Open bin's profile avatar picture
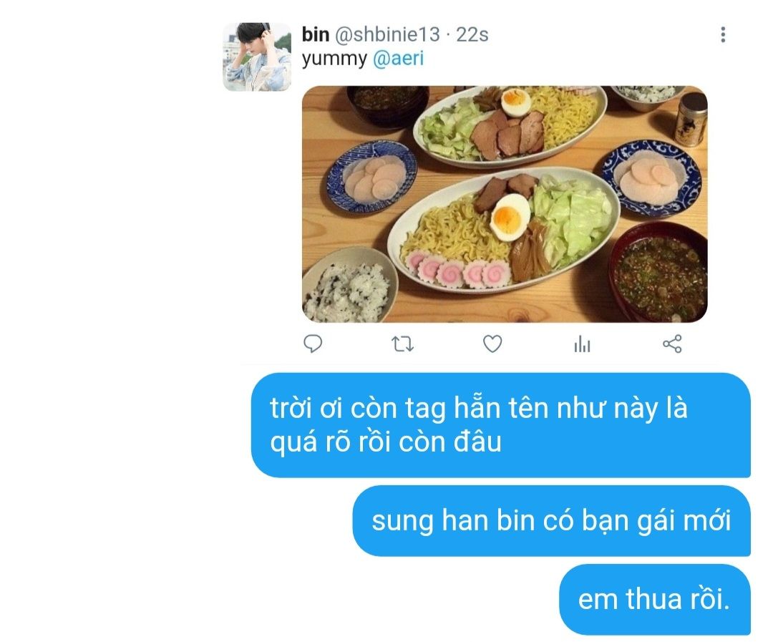This screenshot has height=642, width=773. coord(257,57)
